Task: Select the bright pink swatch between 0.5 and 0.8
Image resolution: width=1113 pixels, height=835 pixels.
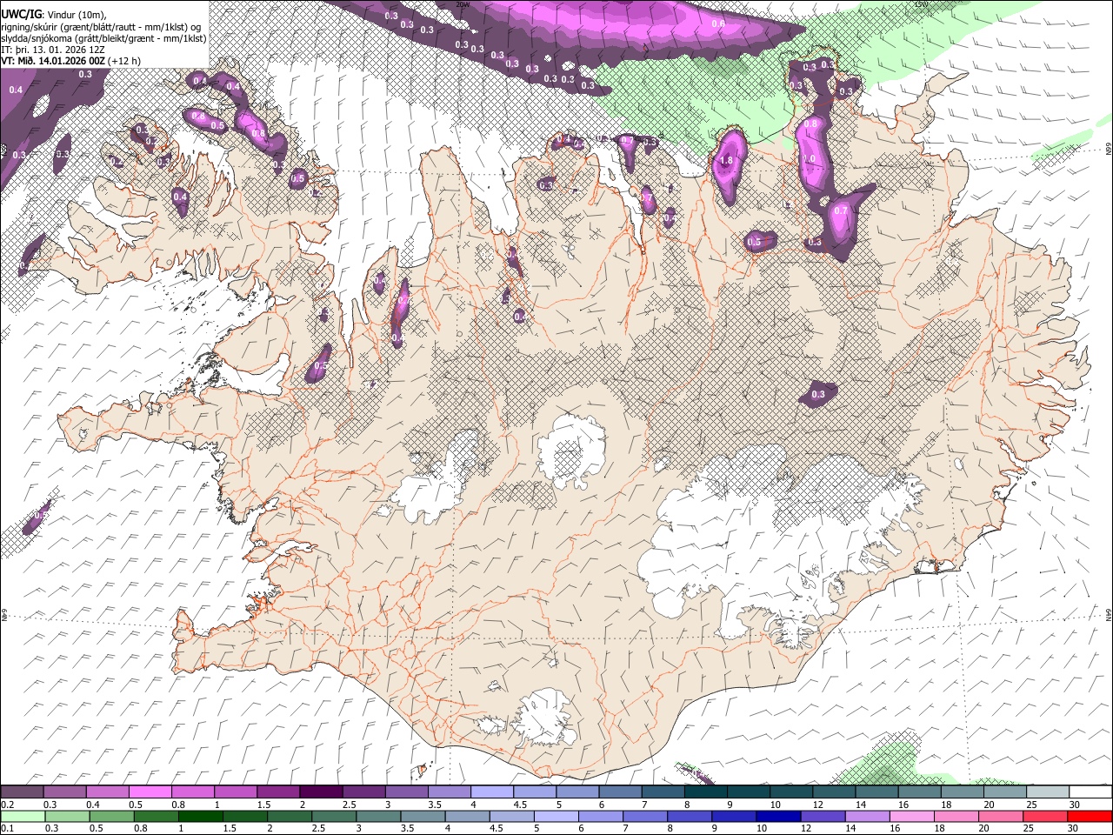Action: [150, 792]
